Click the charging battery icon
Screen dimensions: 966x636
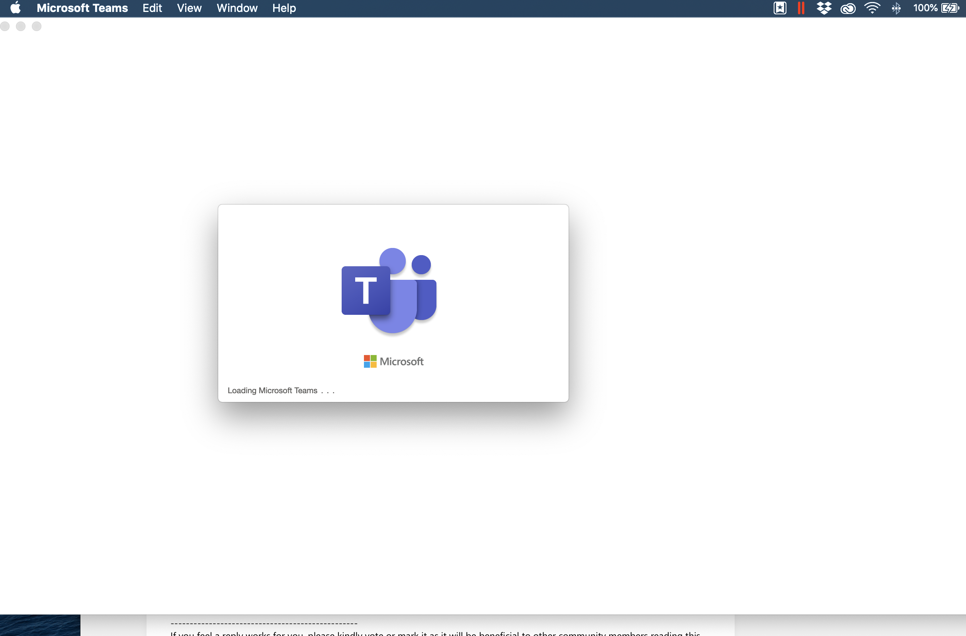[950, 8]
